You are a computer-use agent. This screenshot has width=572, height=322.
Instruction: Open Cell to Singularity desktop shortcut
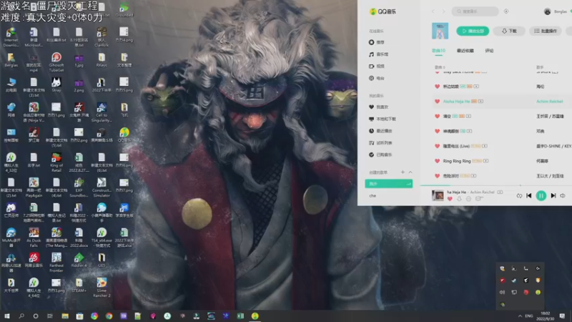tap(102, 112)
